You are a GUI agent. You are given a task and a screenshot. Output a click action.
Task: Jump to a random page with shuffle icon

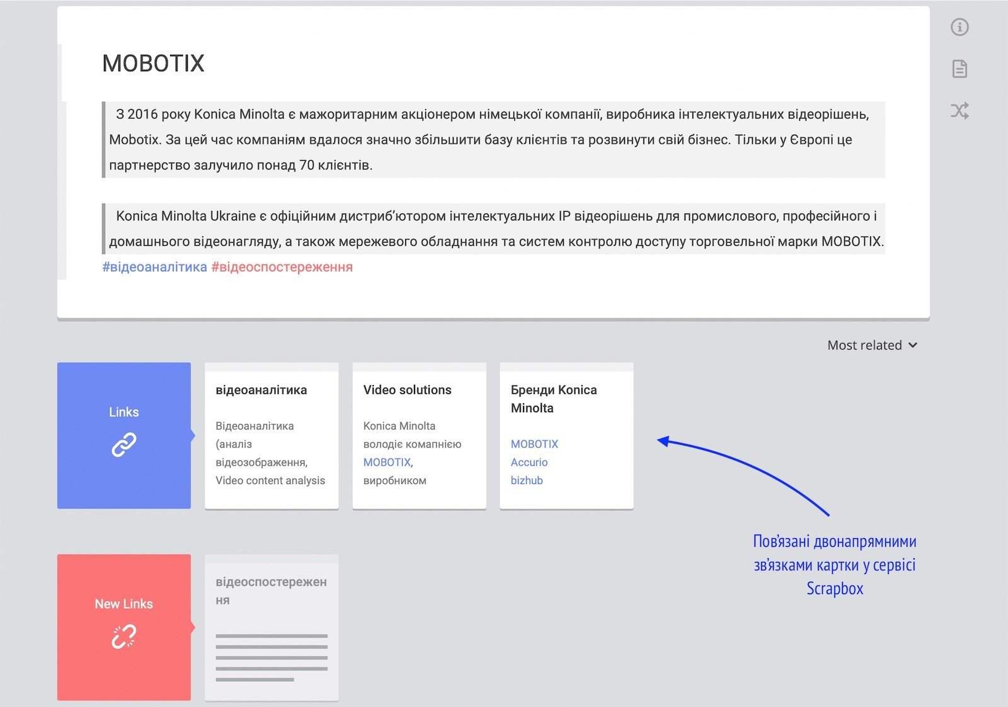pyautogui.click(x=959, y=111)
